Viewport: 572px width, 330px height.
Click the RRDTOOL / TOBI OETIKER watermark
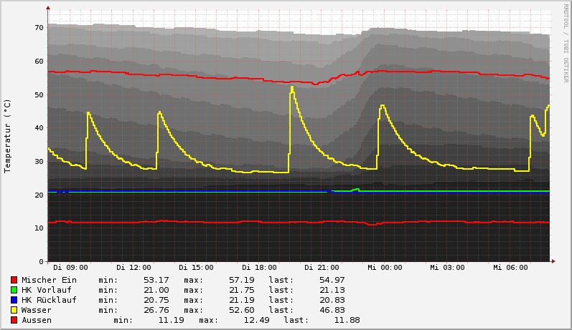(x=566, y=43)
